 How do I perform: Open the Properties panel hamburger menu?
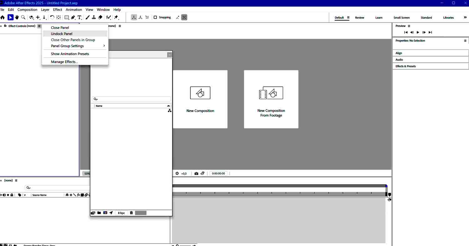click(465, 41)
